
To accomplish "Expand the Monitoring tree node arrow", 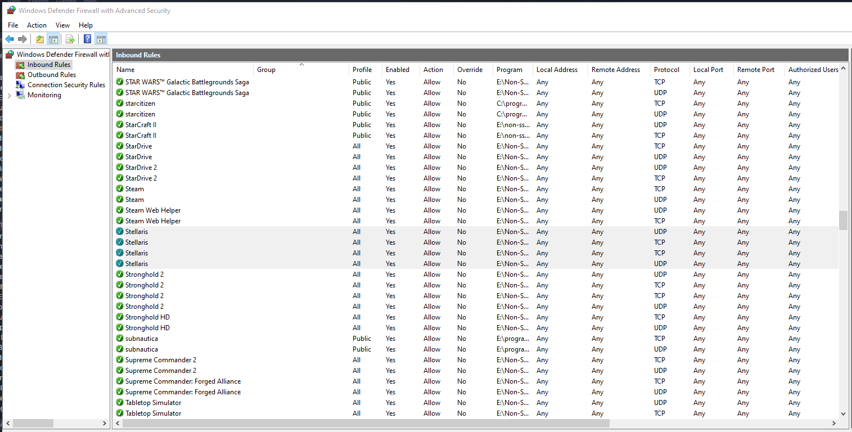I will pyautogui.click(x=10, y=95).
